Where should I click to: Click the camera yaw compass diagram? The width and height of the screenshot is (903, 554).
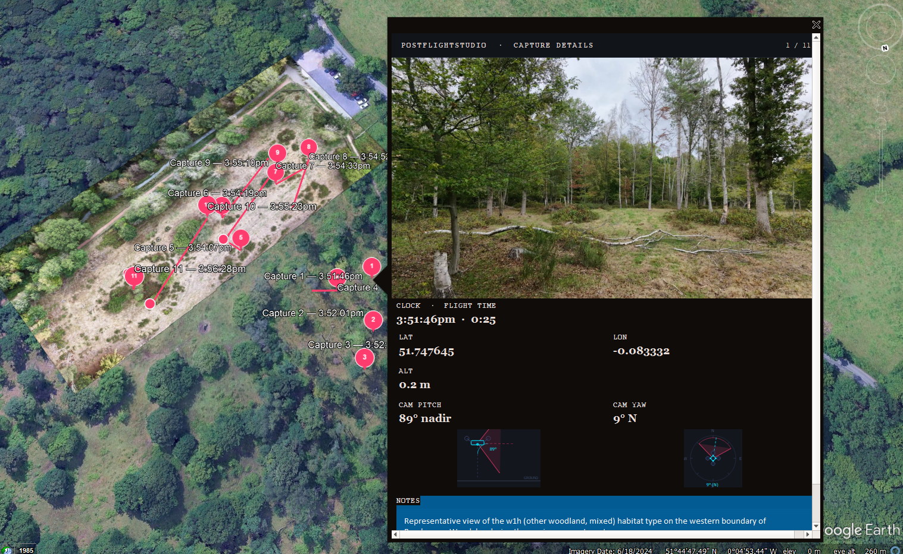713,458
